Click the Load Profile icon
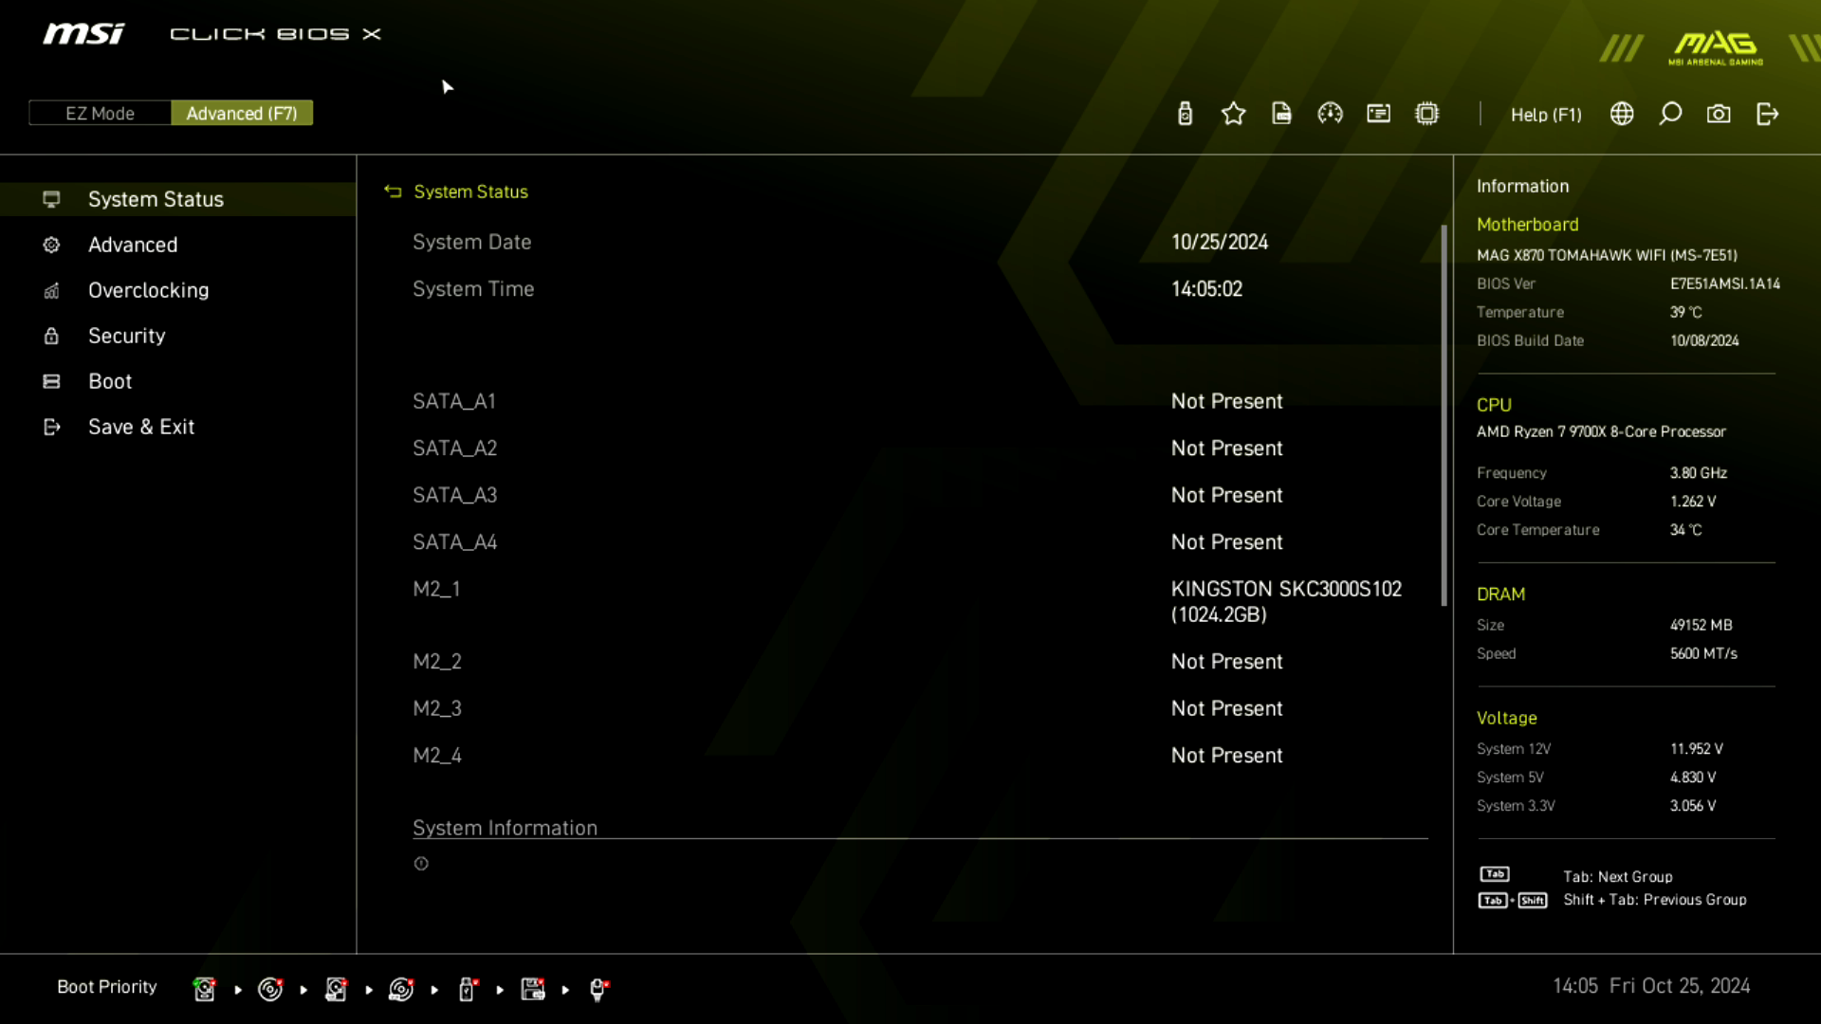The height and width of the screenshot is (1024, 1821). (1282, 114)
